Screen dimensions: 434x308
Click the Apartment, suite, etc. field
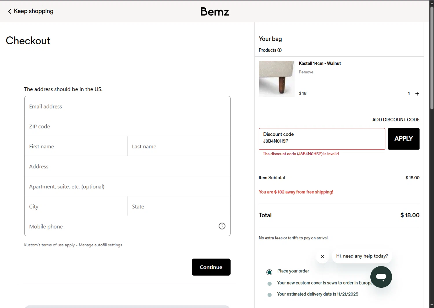[127, 186]
